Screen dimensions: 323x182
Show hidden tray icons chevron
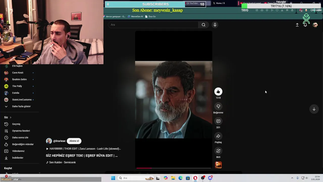(x=292, y=178)
